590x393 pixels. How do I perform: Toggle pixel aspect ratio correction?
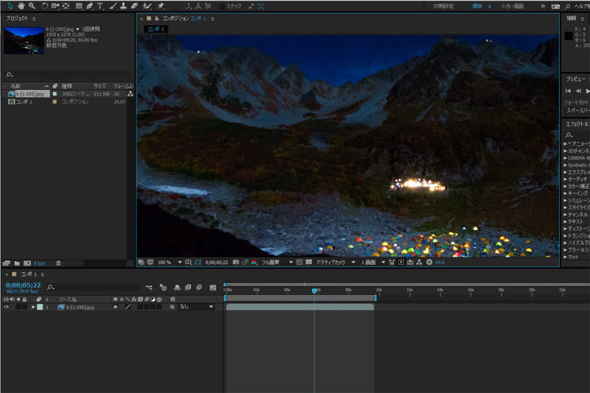[x=392, y=262]
